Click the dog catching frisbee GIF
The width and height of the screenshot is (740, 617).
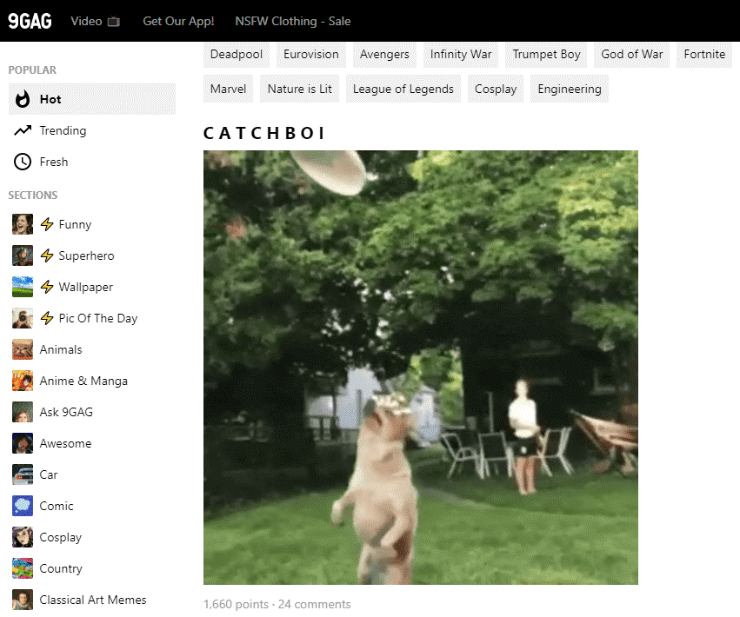421,368
